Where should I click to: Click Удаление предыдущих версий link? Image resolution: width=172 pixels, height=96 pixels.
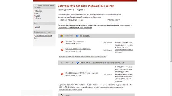(71, 20)
